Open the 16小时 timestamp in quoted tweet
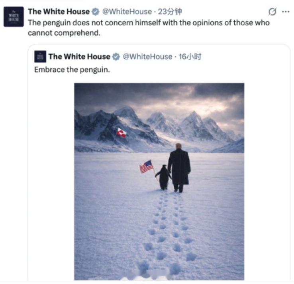The height and width of the screenshot is (284, 294). click(190, 57)
